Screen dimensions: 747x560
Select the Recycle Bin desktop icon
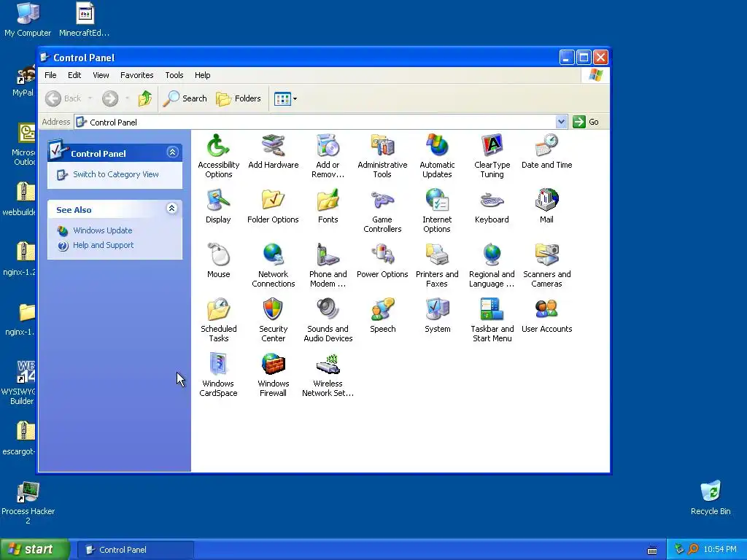click(x=711, y=498)
